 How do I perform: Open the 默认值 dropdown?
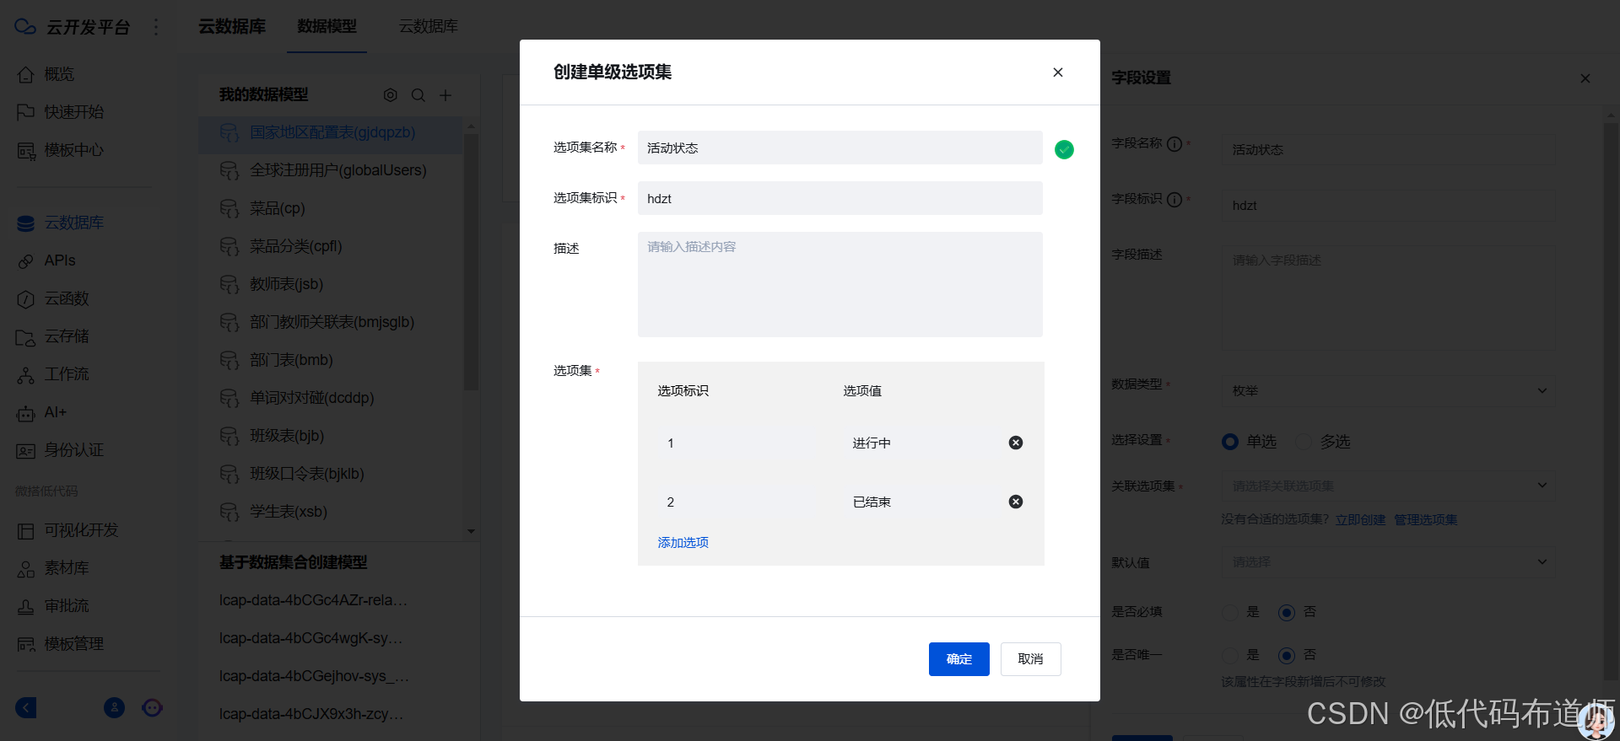tap(1389, 561)
